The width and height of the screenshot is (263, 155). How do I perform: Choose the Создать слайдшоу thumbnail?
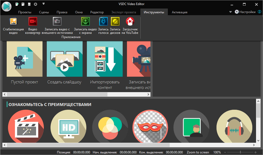65,59
